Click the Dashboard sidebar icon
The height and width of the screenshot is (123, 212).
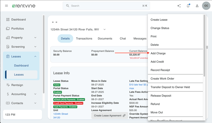8,19
